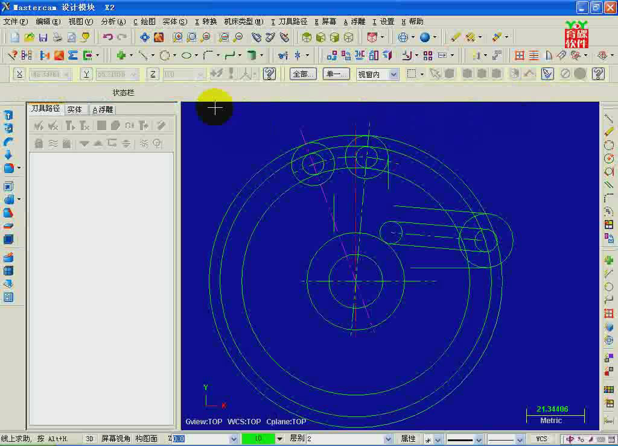The width and height of the screenshot is (618, 446).
Task: Activate the zoom window magnifier with plus
Action: [178, 37]
